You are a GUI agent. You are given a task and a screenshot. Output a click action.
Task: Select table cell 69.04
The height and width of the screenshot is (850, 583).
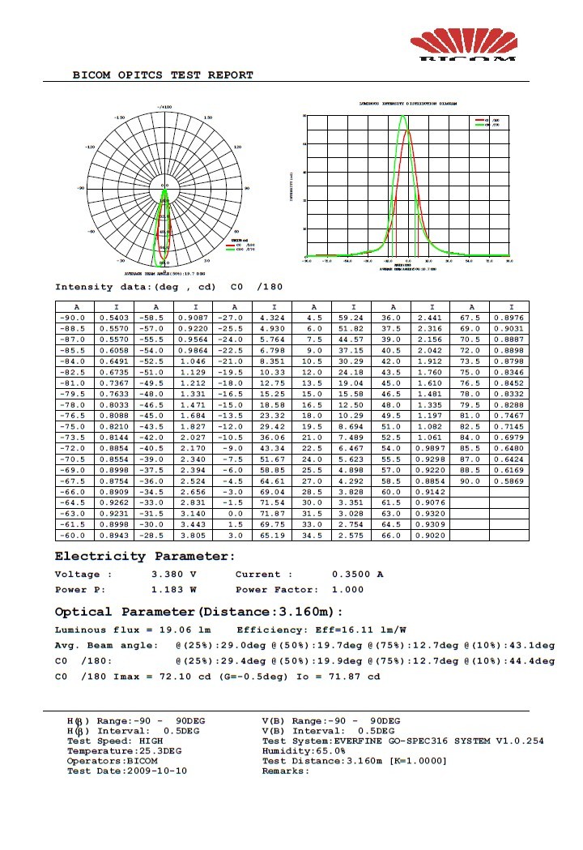[x=272, y=492]
